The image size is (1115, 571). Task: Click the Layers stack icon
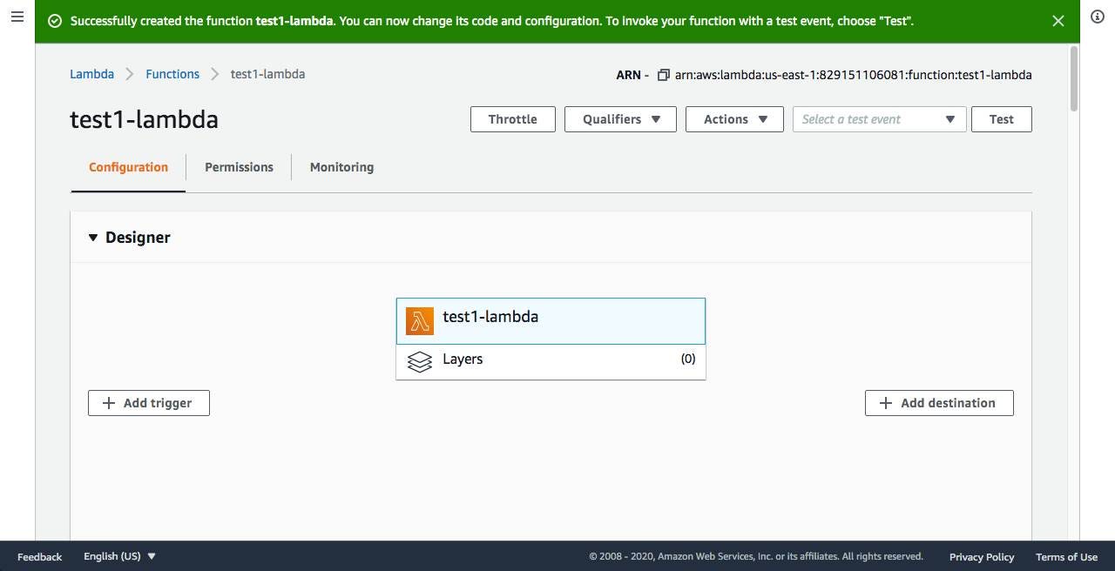tap(420, 361)
